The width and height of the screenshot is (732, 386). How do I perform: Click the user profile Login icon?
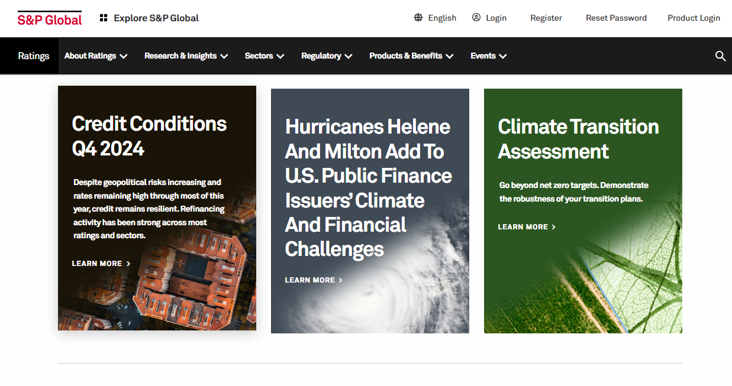pyautogui.click(x=476, y=18)
